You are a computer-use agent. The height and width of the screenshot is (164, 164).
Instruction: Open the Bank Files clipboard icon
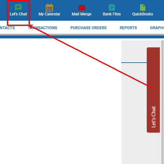(x=112, y=7)
